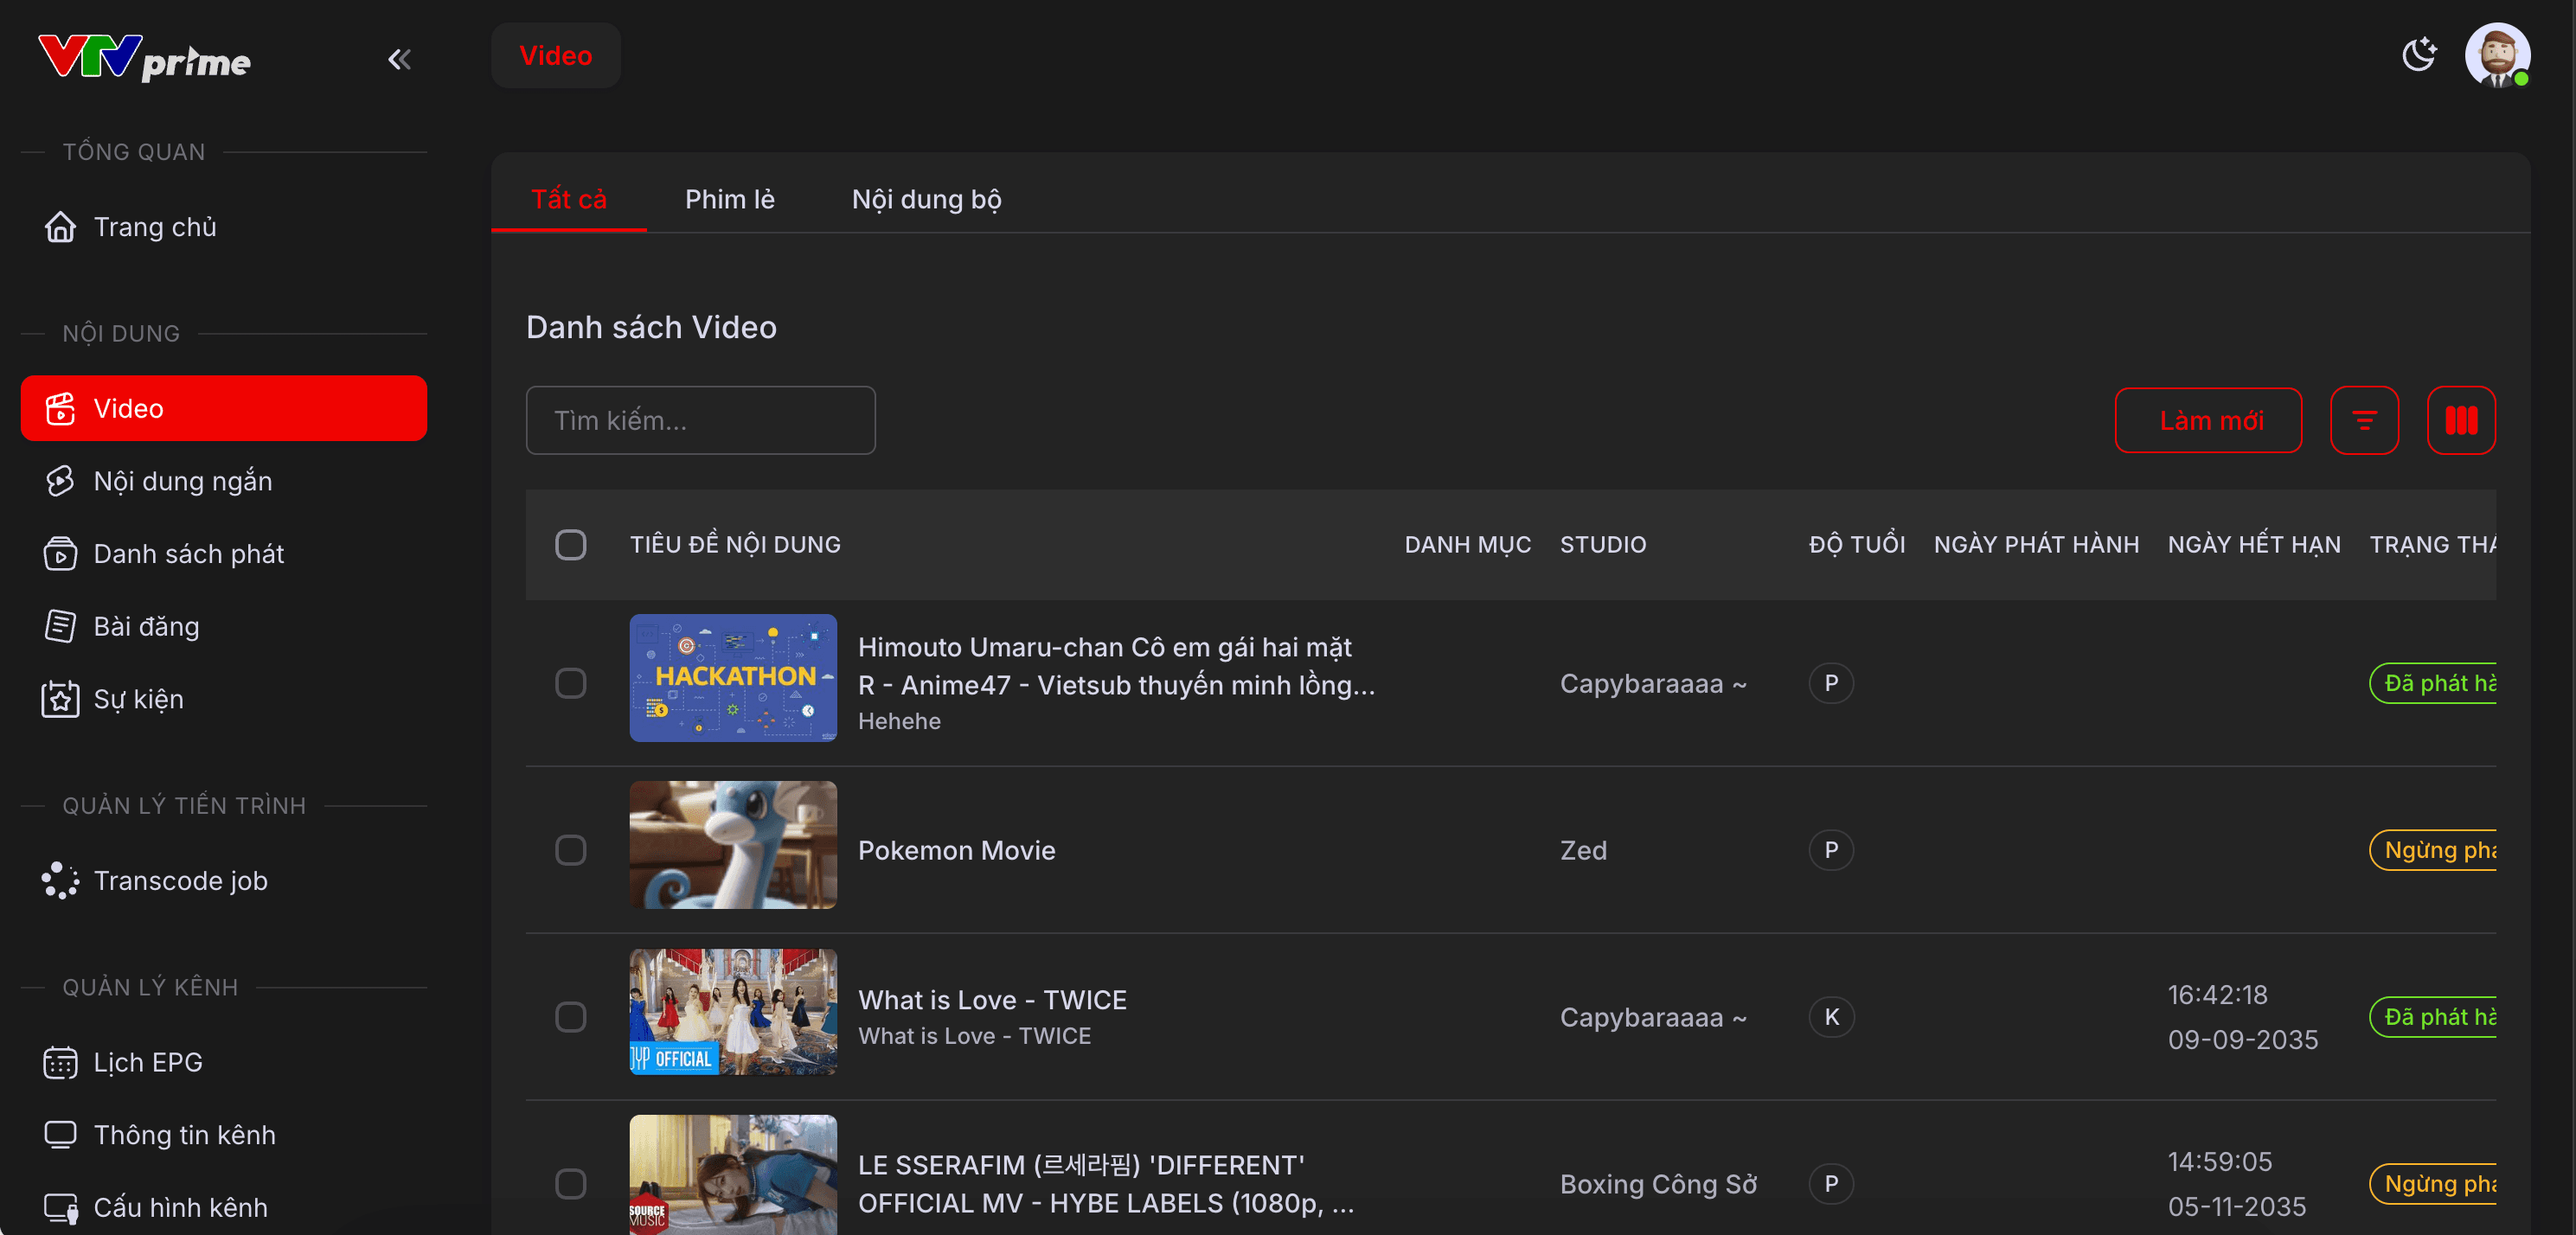
Task: Open the column display settings button
Action: pos(2461,421)
